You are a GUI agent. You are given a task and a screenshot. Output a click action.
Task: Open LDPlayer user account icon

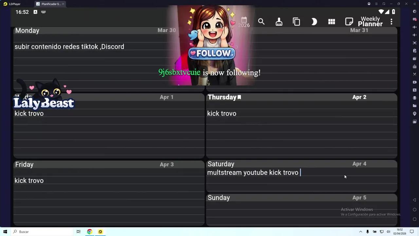(369, 4)
